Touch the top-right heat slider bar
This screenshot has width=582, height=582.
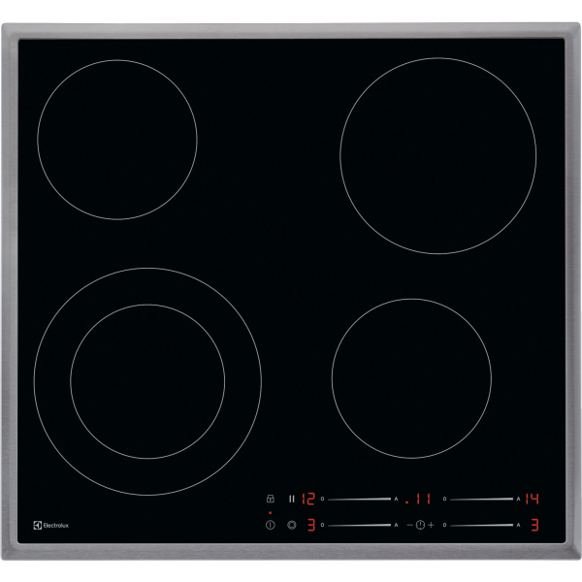click(482, 499)
